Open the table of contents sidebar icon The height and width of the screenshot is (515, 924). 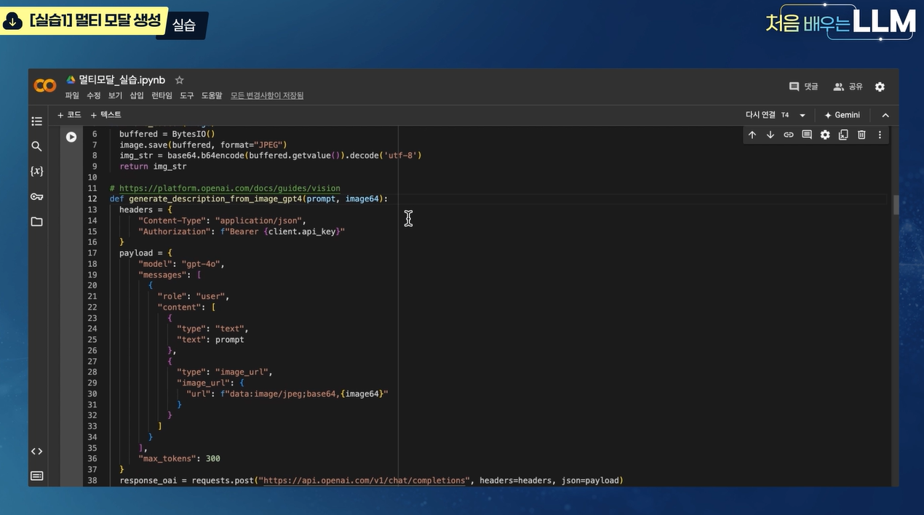[36, 121]
